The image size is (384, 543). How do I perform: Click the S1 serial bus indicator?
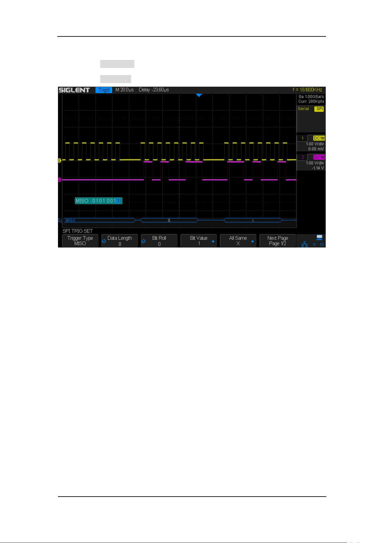[60, 220]
